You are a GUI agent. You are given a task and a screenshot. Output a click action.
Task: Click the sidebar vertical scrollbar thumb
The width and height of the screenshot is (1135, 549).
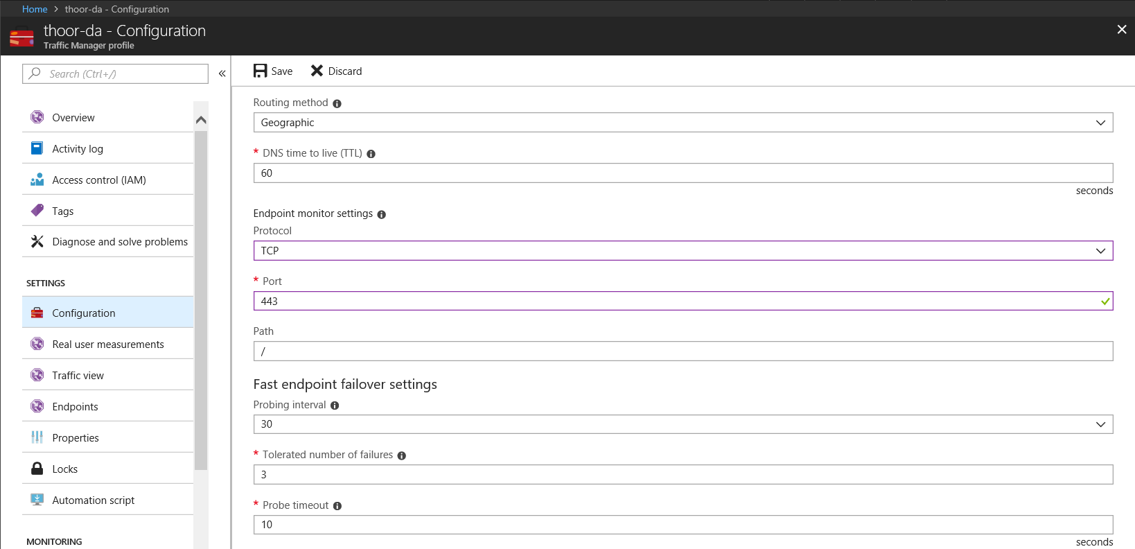pyautogui.click(x=201, y=300)
